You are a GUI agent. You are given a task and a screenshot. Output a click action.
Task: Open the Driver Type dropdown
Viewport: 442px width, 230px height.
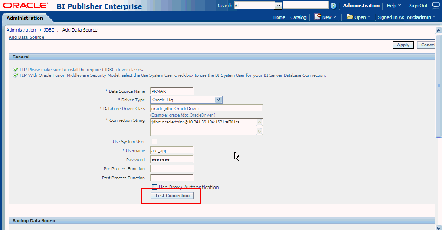click(x=186, y=100)
